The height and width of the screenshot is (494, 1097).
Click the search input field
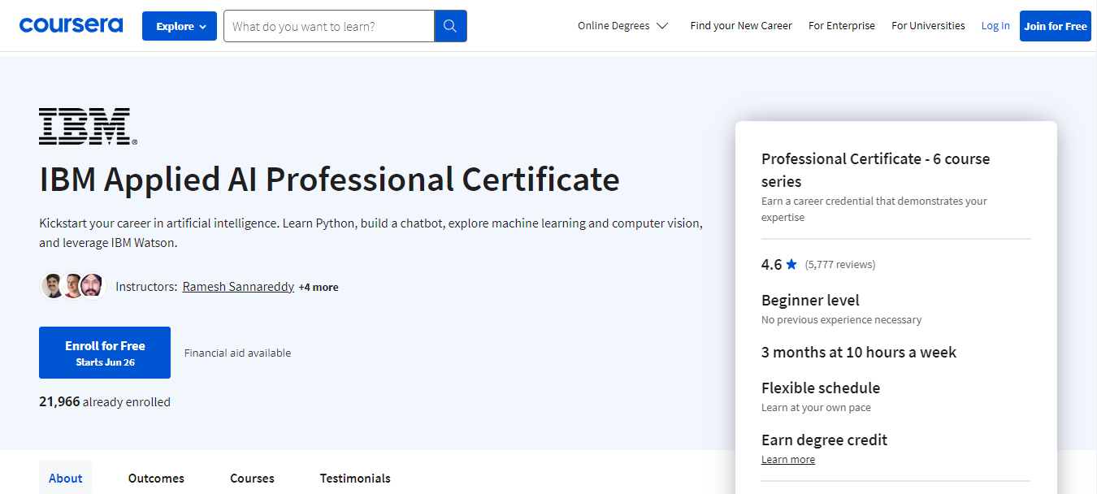point(329,26)
